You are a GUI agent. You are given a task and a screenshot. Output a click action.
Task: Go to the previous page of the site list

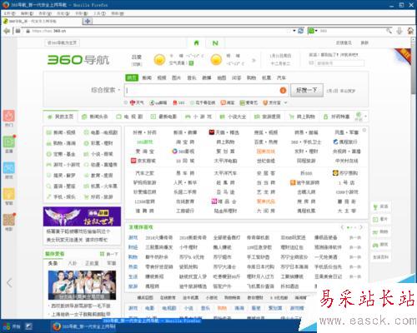[x=342, y=227]
